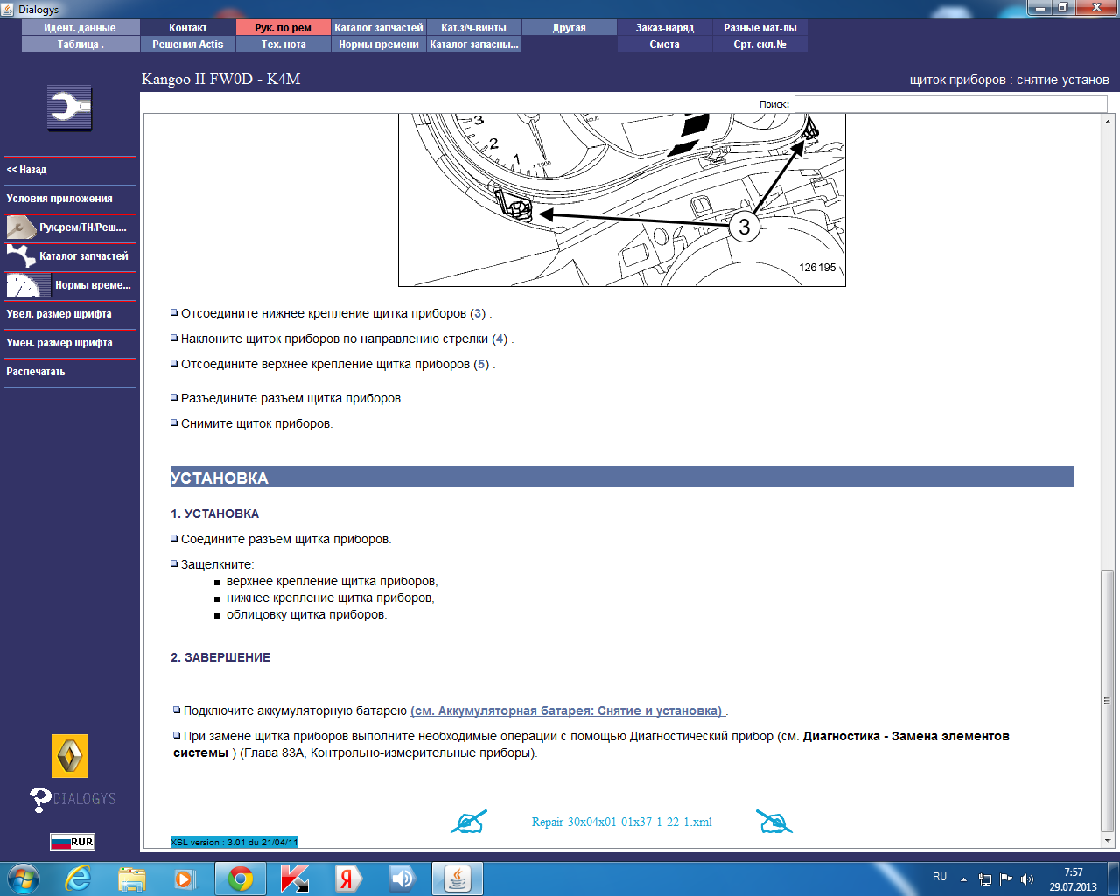
Task: Open the Другая tab
Action: 570,28
